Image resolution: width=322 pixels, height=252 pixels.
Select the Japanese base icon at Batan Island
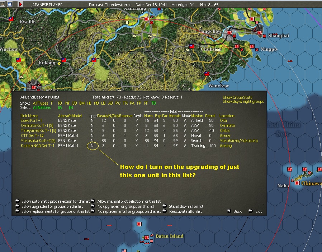pyautogui.click(x=146, y=238)
